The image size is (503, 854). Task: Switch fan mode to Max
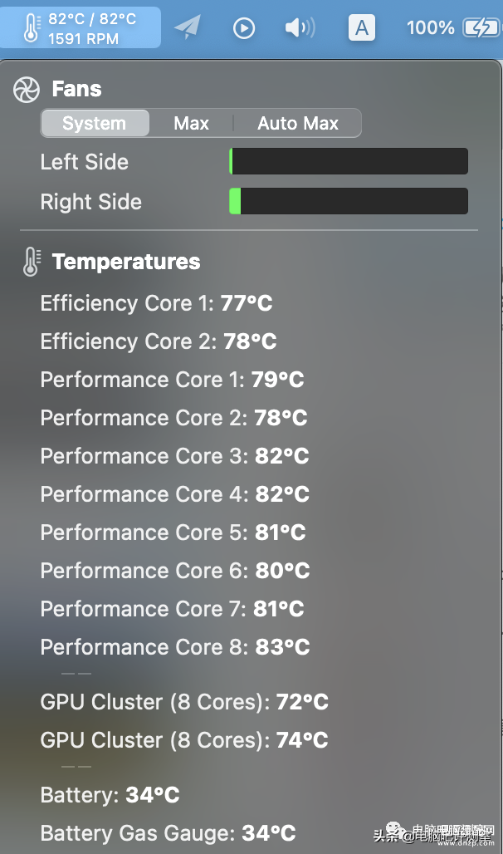coord(191,123)
